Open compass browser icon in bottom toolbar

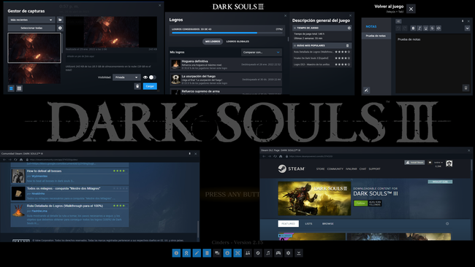click(258, 253)
